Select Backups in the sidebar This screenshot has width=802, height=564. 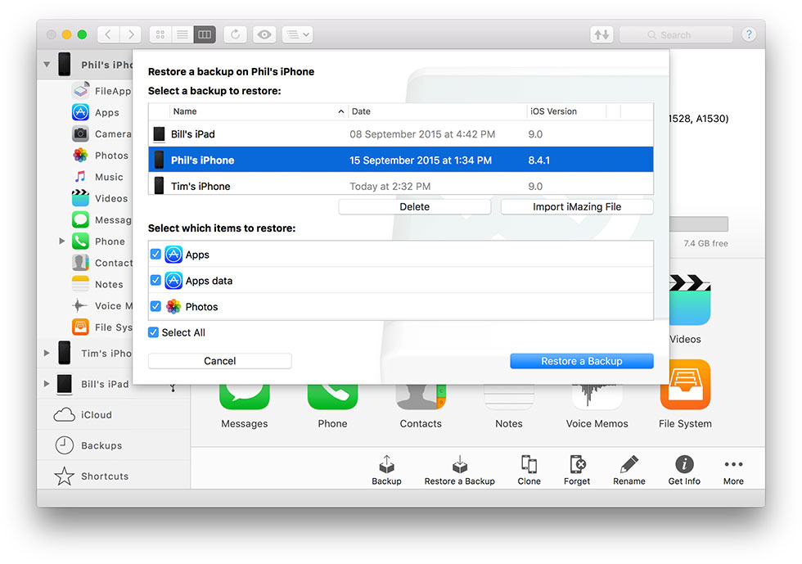[x=101, y=445]
